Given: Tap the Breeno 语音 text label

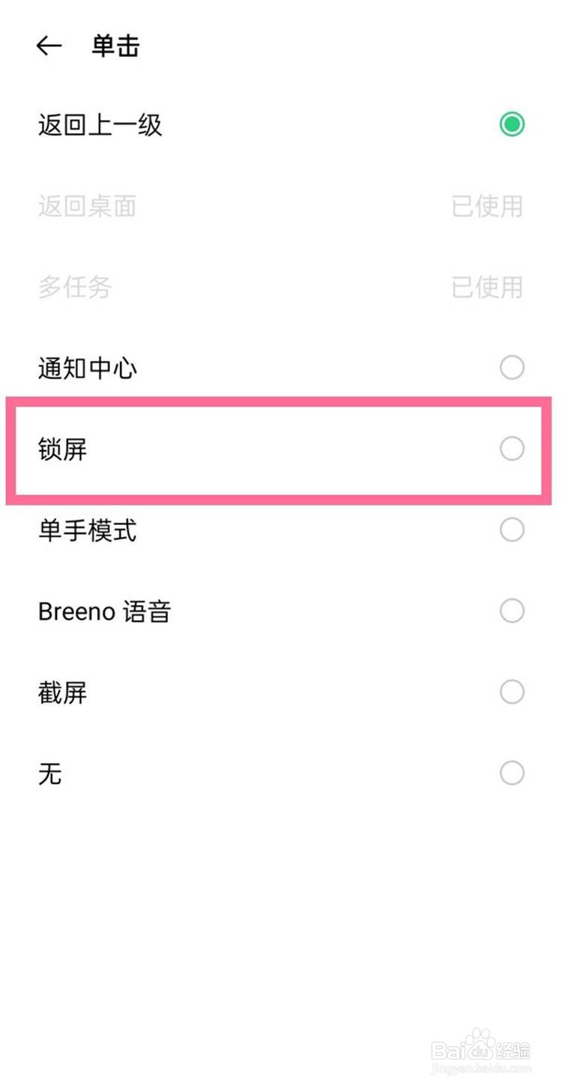Looking at the screenshot, I should [104, 612].
